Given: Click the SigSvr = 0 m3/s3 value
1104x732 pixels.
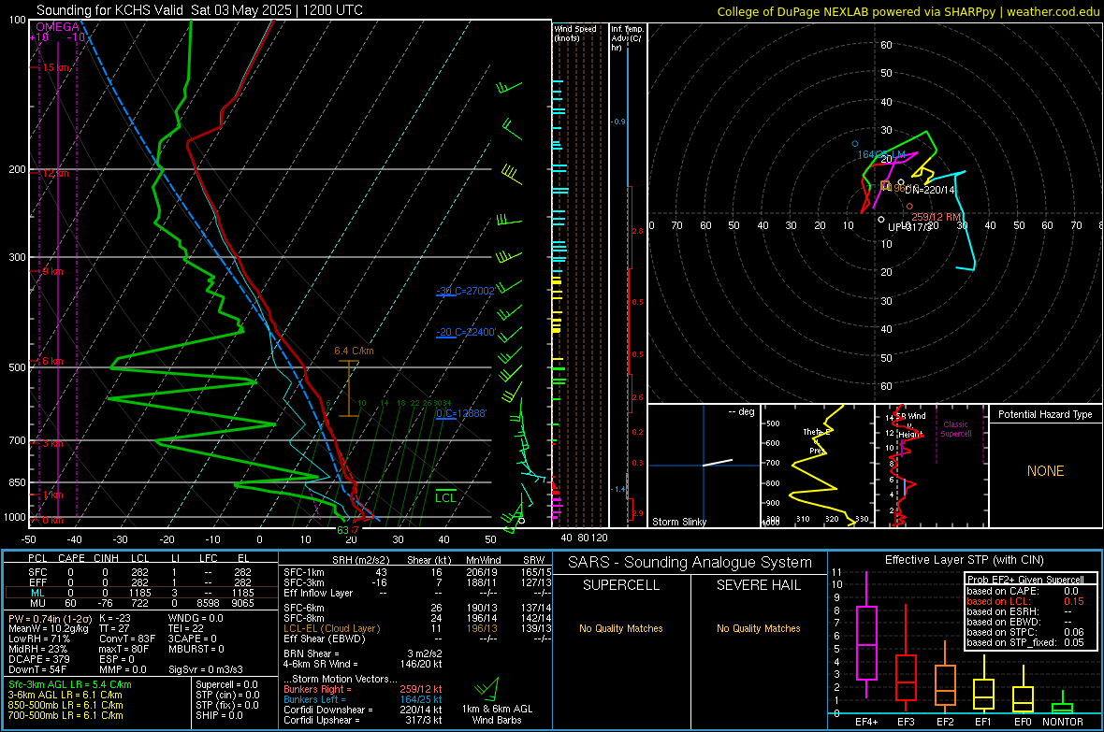Looking at the screenshot, I should 206,669.
